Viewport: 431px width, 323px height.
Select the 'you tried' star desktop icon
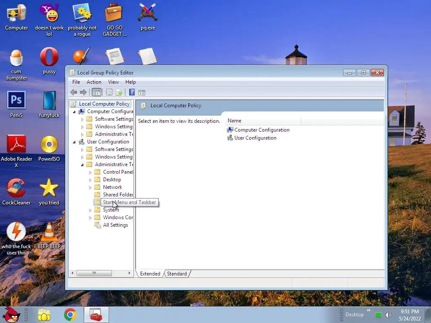49,192
